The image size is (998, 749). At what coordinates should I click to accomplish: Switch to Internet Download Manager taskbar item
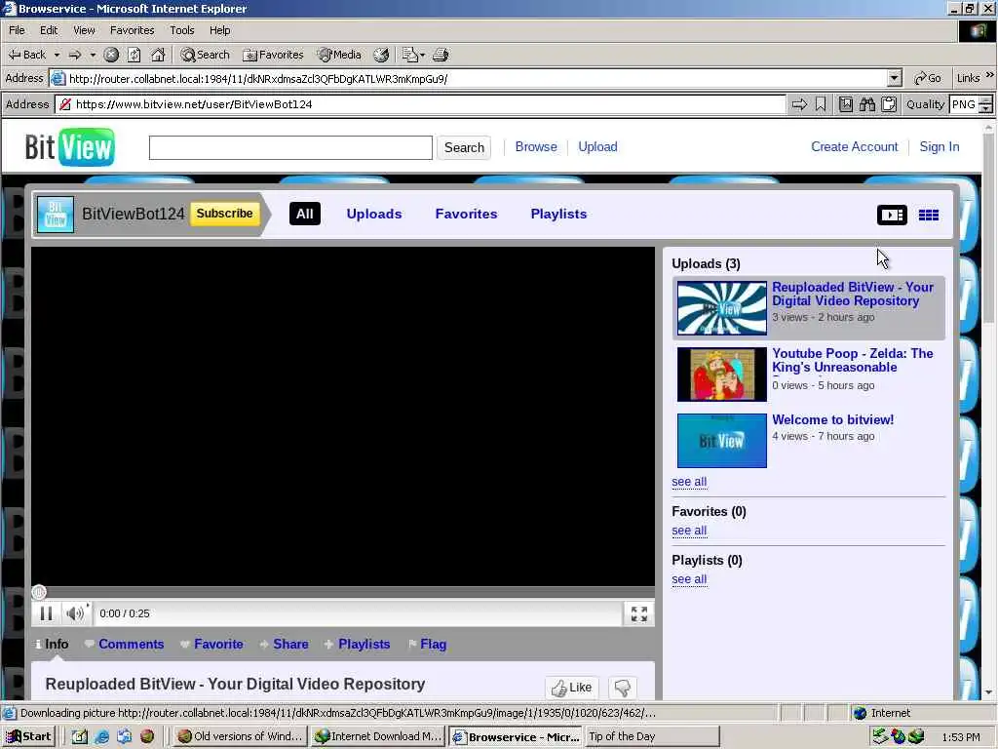(378, 736)
